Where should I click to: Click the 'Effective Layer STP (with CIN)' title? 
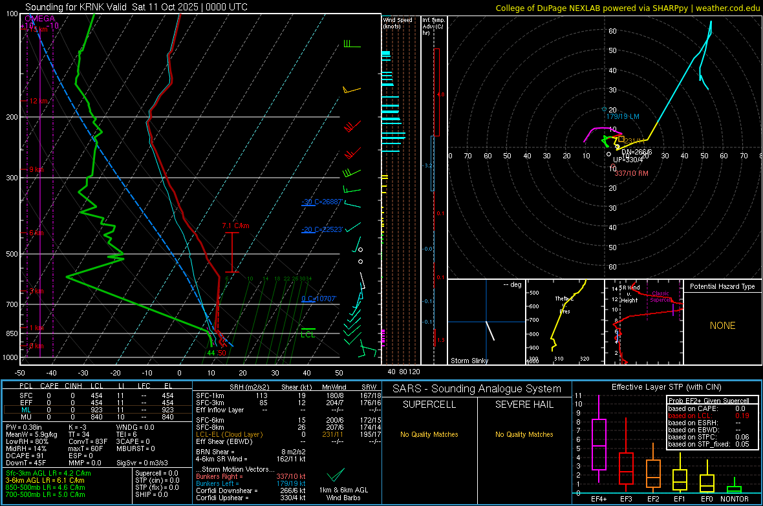tap(666, 387)
